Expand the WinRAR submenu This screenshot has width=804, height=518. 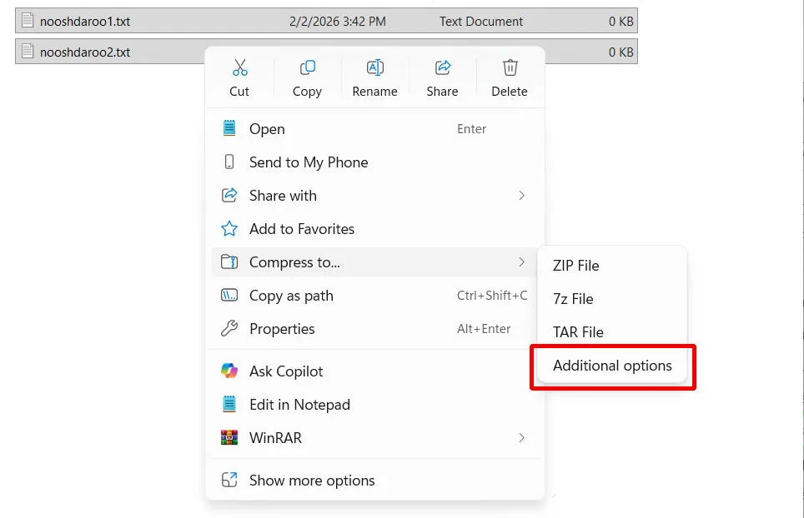click(521, 438)
